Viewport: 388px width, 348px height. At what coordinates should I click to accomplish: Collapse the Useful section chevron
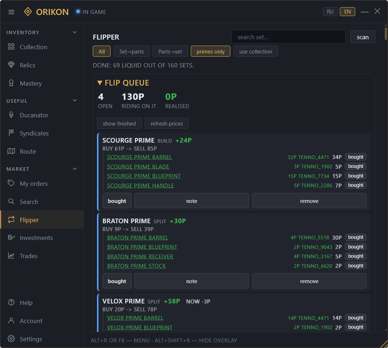click(x=75, y=101)
